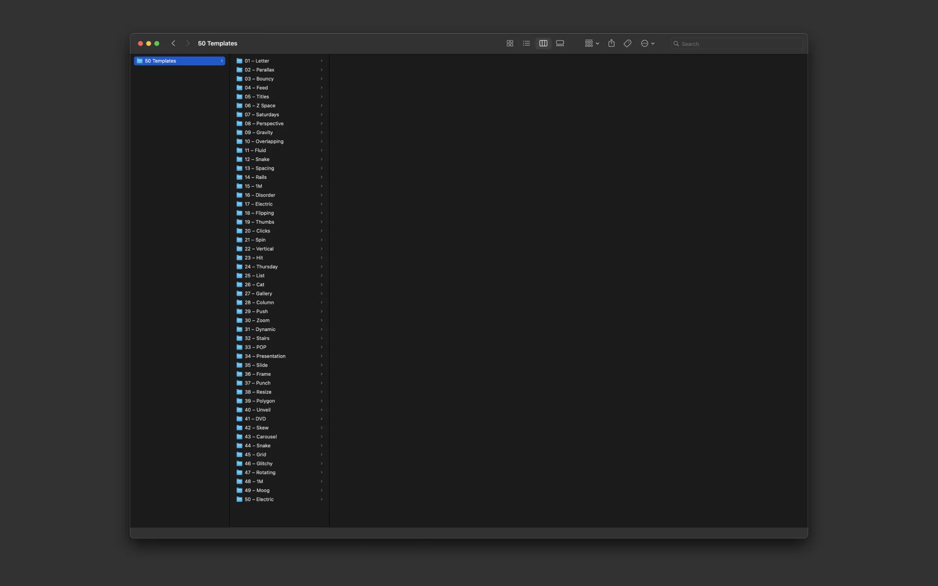Click the forward navigation arrow

coord(188,44)
